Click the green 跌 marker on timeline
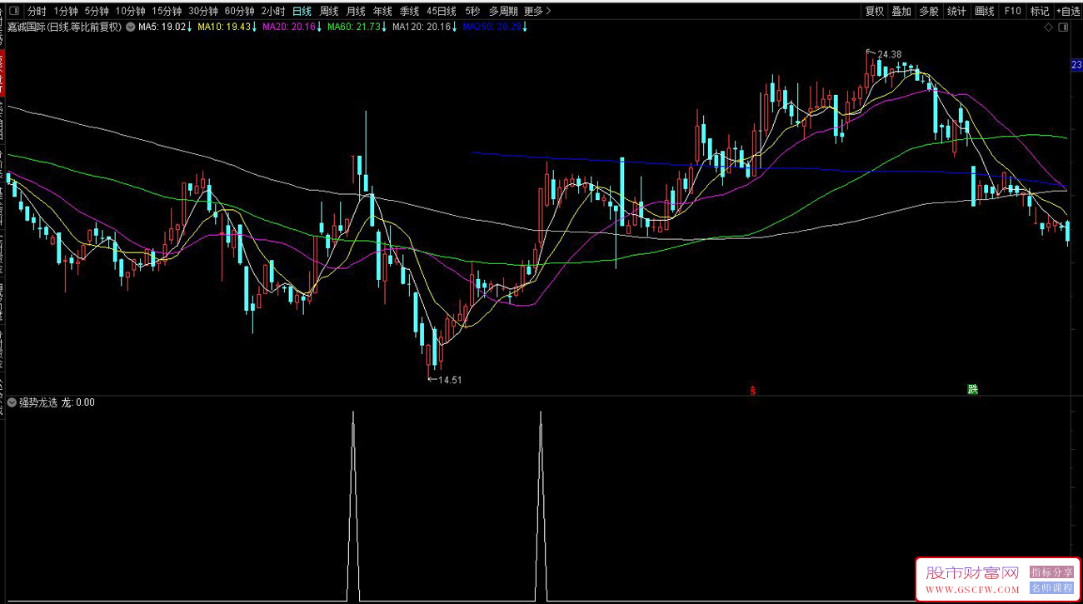1083x604 pixels. coord(972,389)
